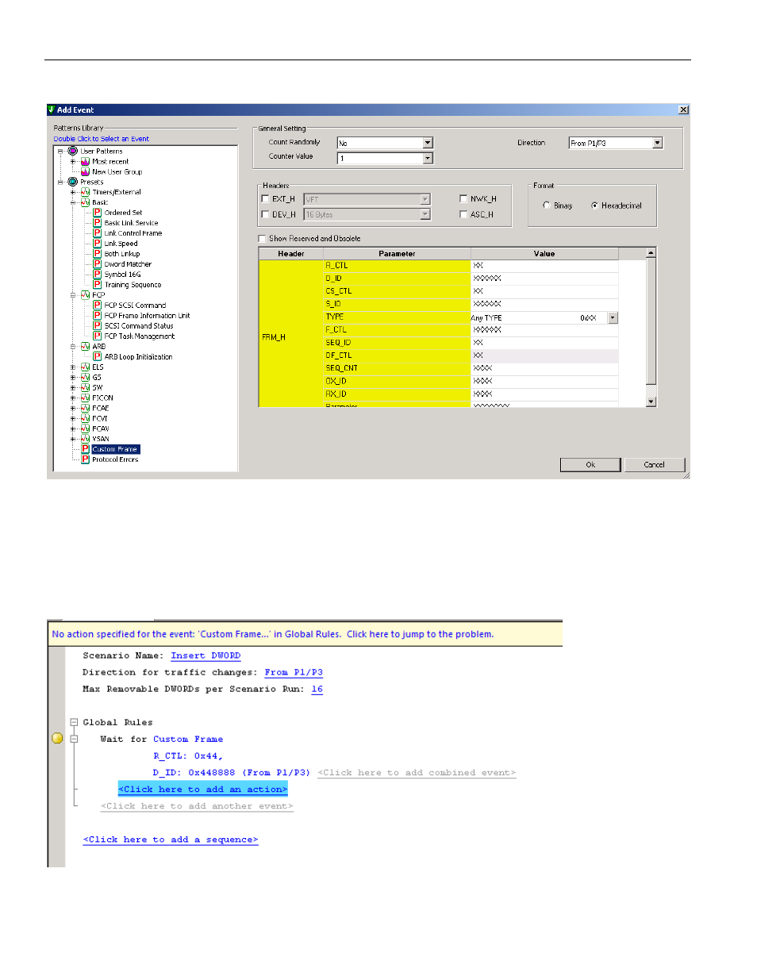This screenshot has width=757, height=980.
Task: Open the Counter Value dropdown
Action: [428, 158]
